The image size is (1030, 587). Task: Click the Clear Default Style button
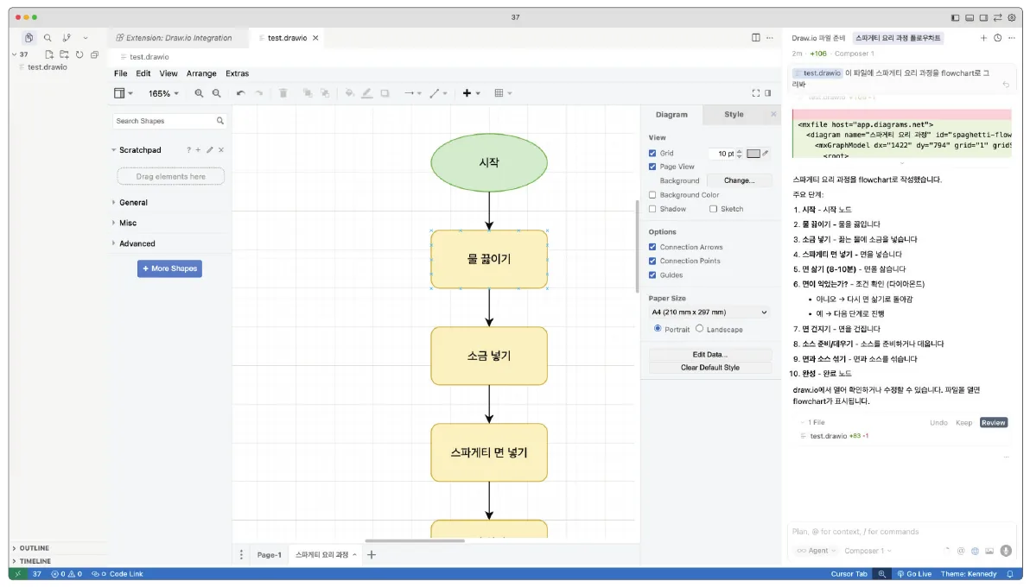click(710, 368)
